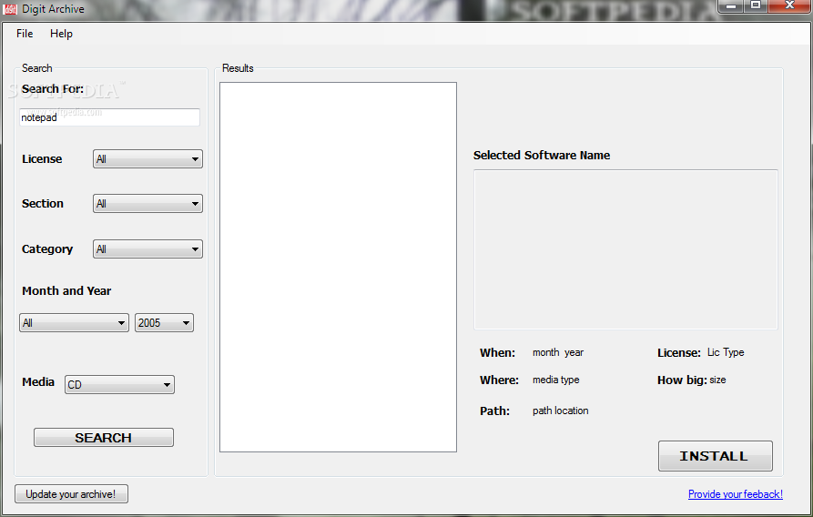Close the Digit Archive window

pyautogui.click(x=789, y=6)
